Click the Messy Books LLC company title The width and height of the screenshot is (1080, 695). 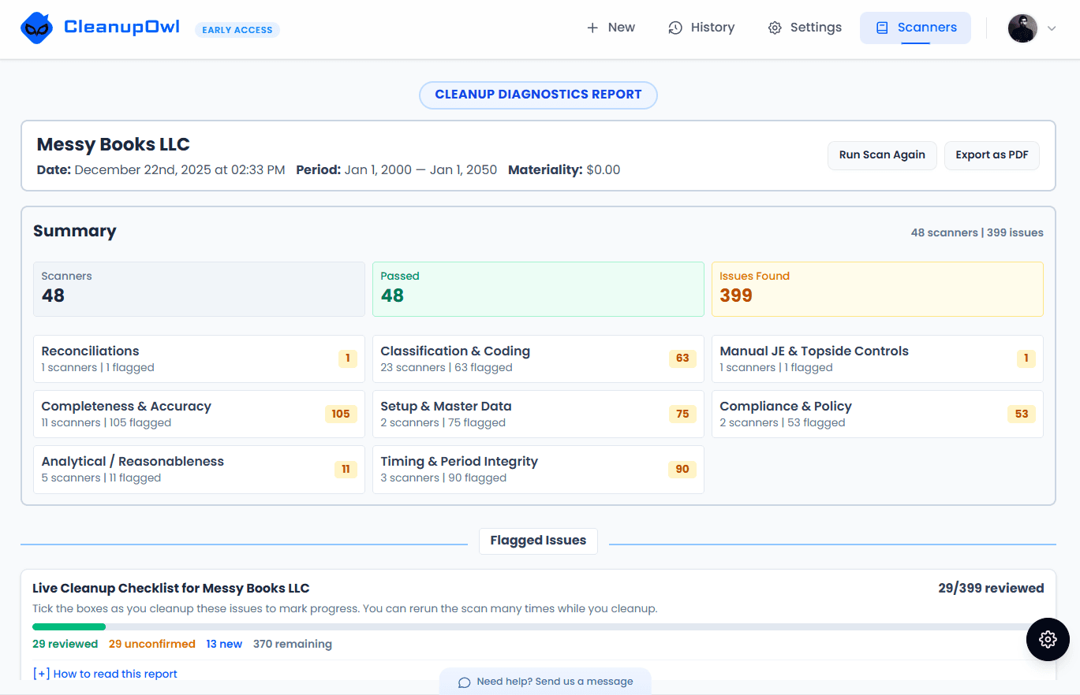(114, 145)
